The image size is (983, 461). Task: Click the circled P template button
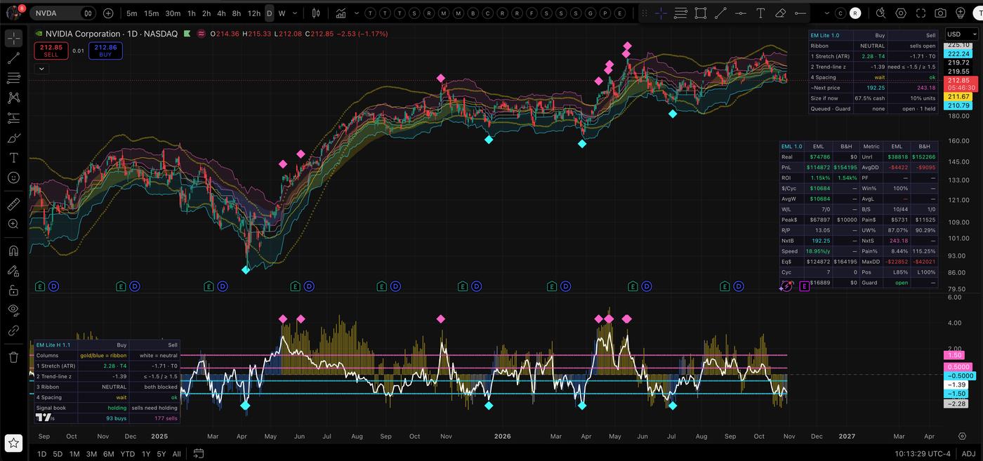[x=605, y=13]
